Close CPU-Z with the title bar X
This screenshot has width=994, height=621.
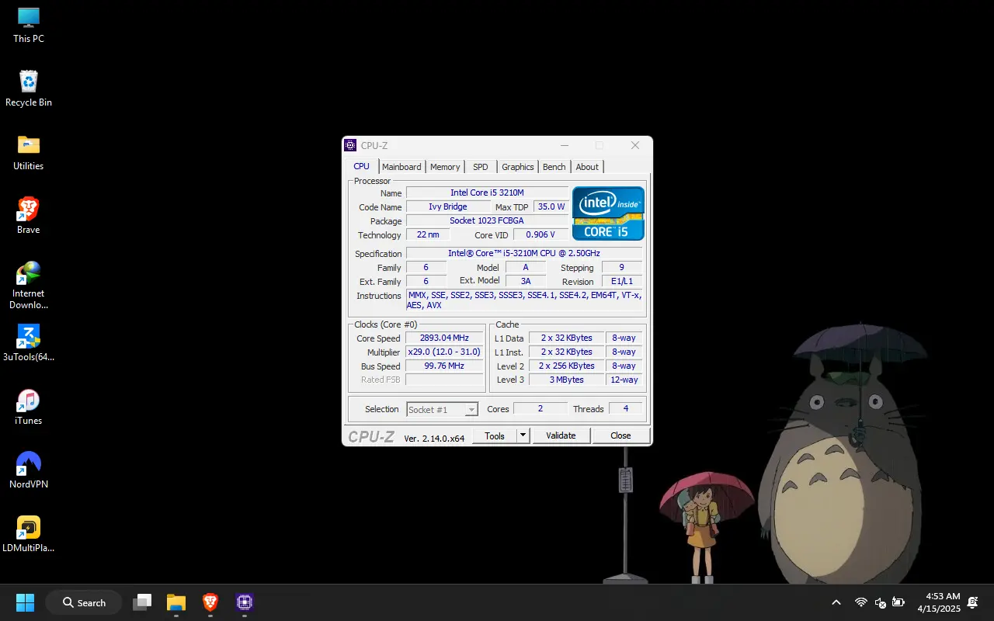(x=635, y=145)
